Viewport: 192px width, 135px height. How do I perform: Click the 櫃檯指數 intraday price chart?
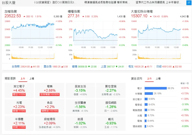[x=95, y=33]
